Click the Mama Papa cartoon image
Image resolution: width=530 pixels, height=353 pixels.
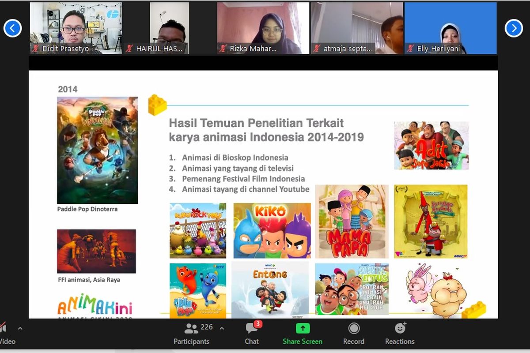point(352,221)
